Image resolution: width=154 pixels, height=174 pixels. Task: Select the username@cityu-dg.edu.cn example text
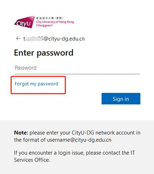click(79, 140)
